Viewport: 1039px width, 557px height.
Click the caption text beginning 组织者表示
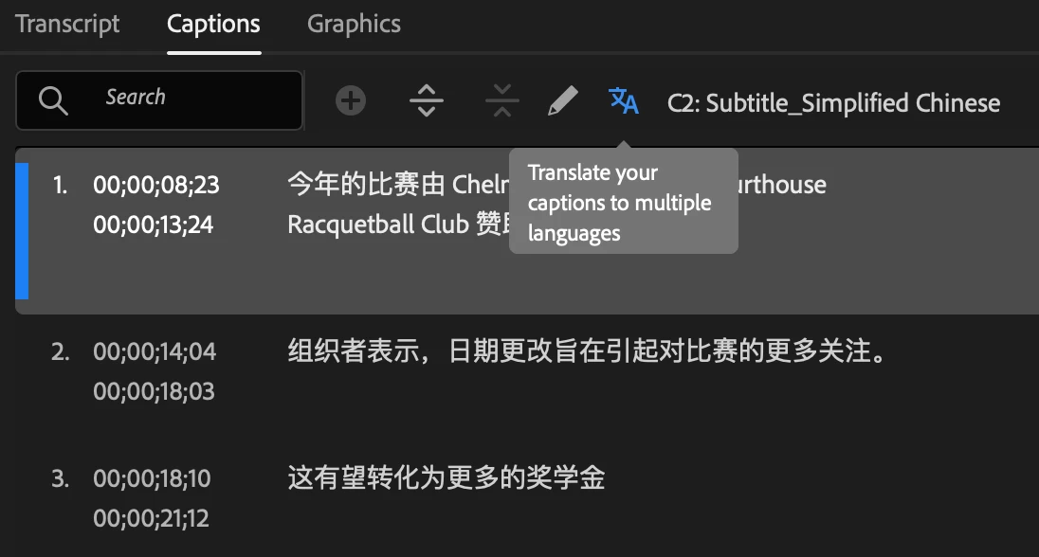pos(587,351)
